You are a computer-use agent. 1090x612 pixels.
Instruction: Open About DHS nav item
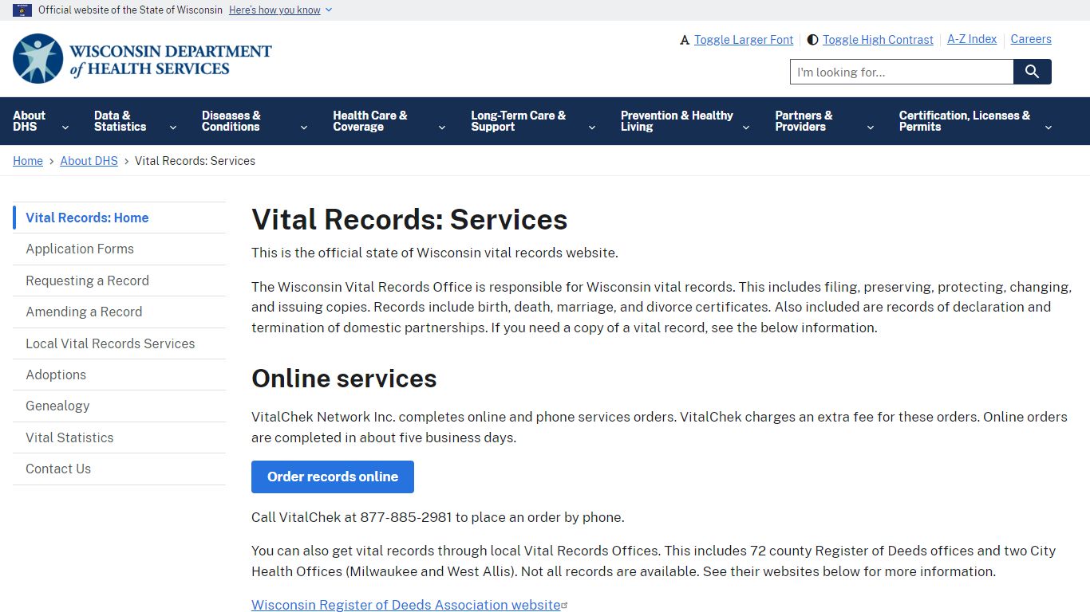pos(30,121)
